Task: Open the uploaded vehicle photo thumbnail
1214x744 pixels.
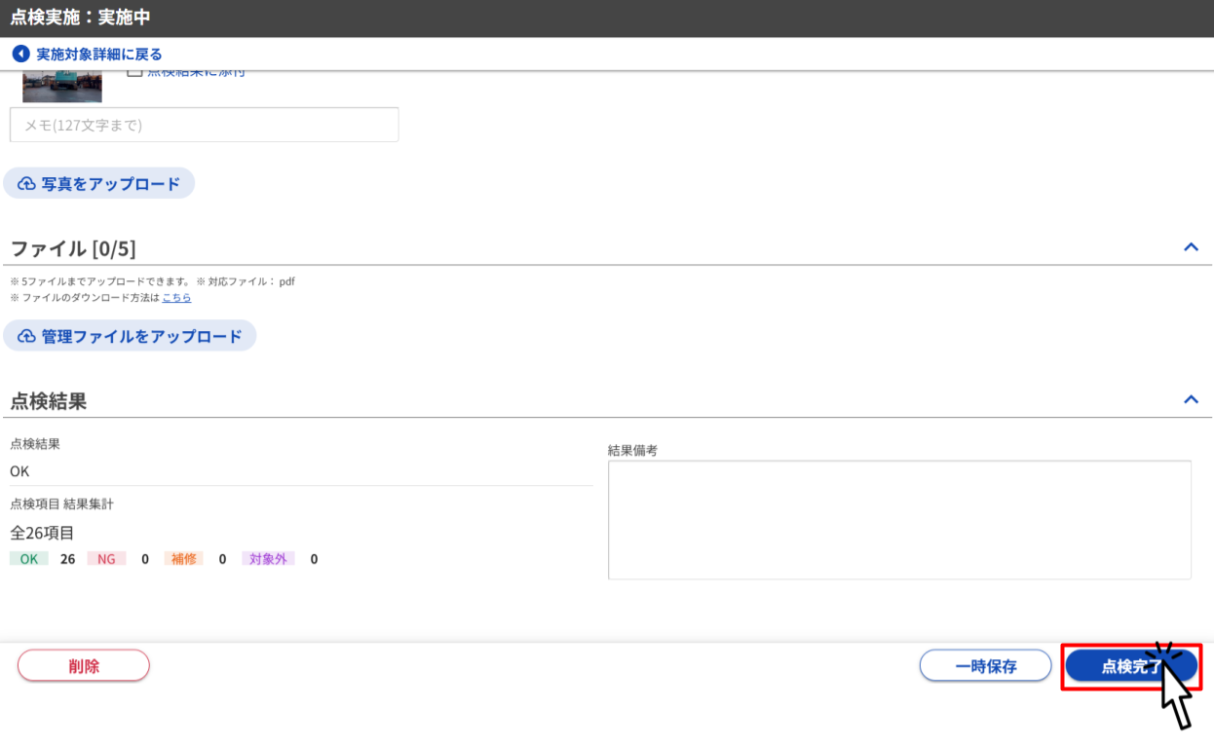Action: coord(62,88)
